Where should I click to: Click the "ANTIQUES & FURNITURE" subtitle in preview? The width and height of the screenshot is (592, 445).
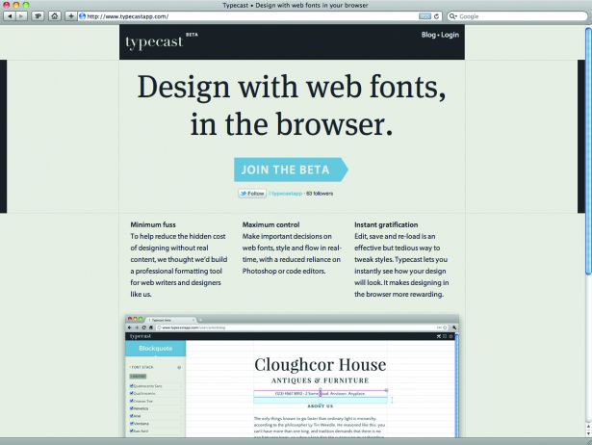[321, 380]
